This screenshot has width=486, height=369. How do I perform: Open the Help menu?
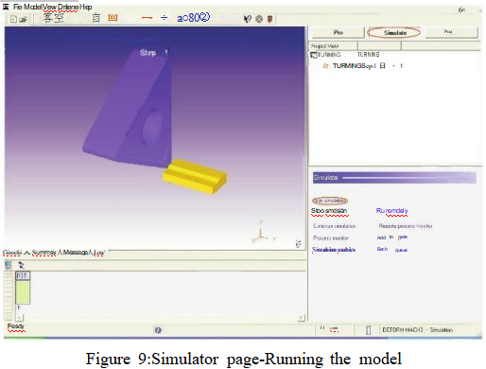click(x=86, y=7)
